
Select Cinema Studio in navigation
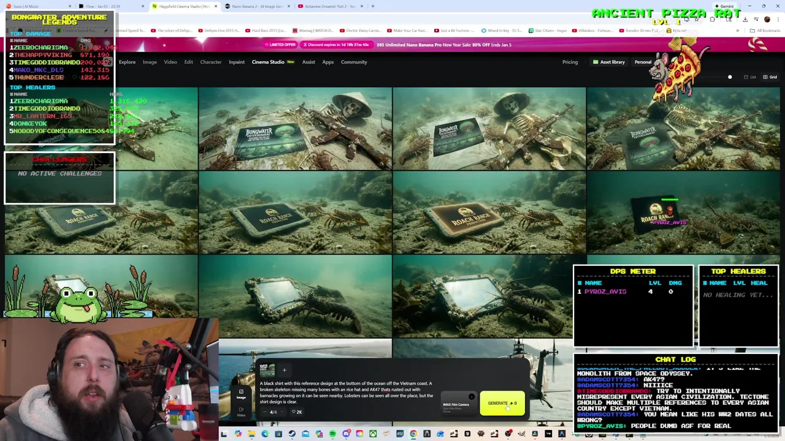click(x=268, y=62)
